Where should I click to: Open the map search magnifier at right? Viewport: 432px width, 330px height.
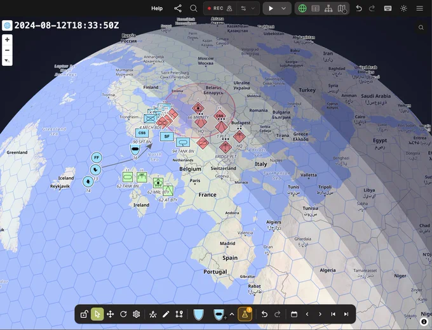(421, 27)
